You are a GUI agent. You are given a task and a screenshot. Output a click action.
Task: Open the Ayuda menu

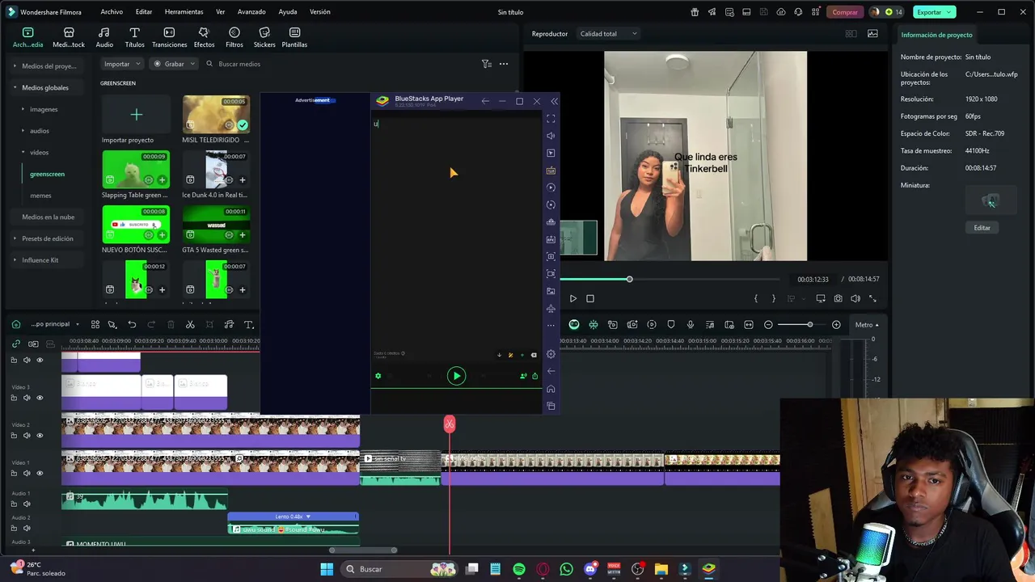tap(287, 12)
